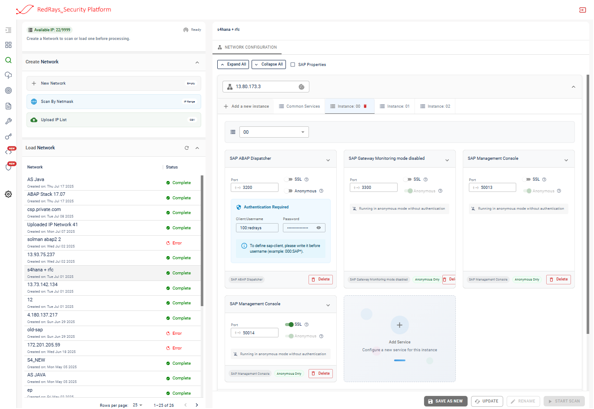The width and height of the screenshot is (594, 409).
Task: Click the Scan By Netmask option
Action: point(114,102)
